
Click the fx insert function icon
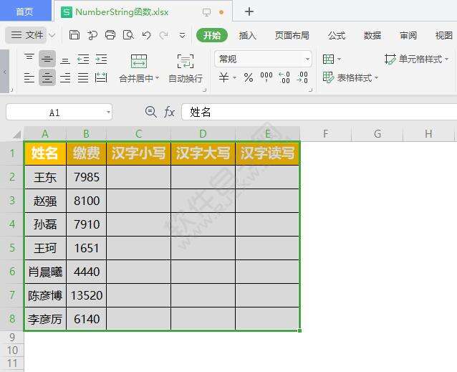[x=169, y=112]
